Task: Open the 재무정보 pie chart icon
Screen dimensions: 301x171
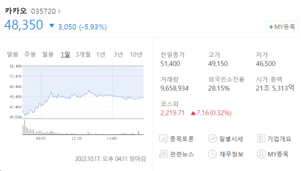Action: (212, 154)
